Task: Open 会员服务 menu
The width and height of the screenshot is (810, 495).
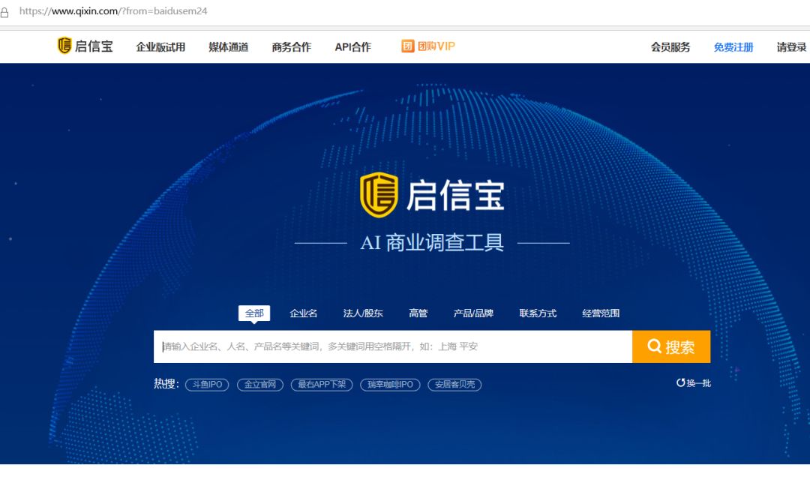Action: 670,47
